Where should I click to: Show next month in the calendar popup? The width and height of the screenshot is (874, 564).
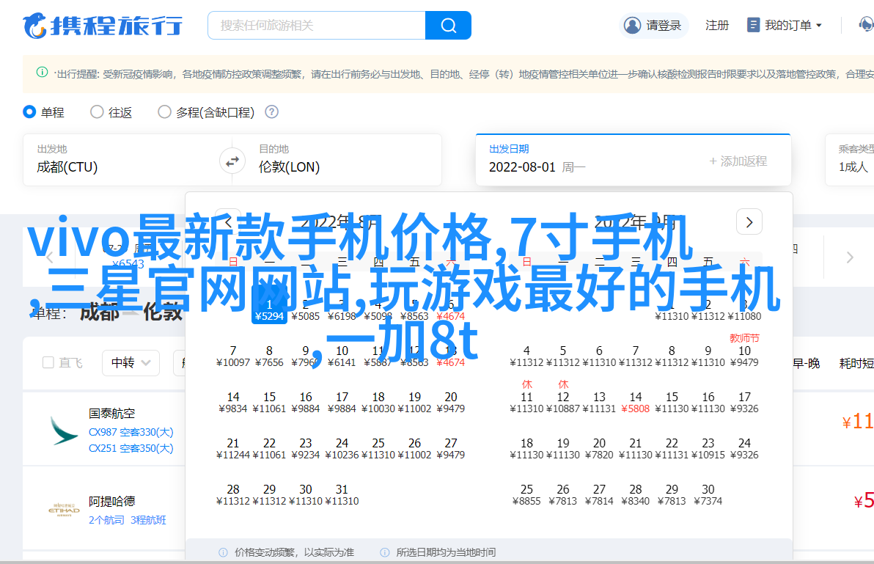[x=749, y=222]
